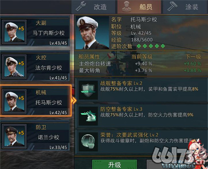208x169 pixels.
Task: Click the 法尔肯少校 portrait thumbnail
Action: coord(14,66)
